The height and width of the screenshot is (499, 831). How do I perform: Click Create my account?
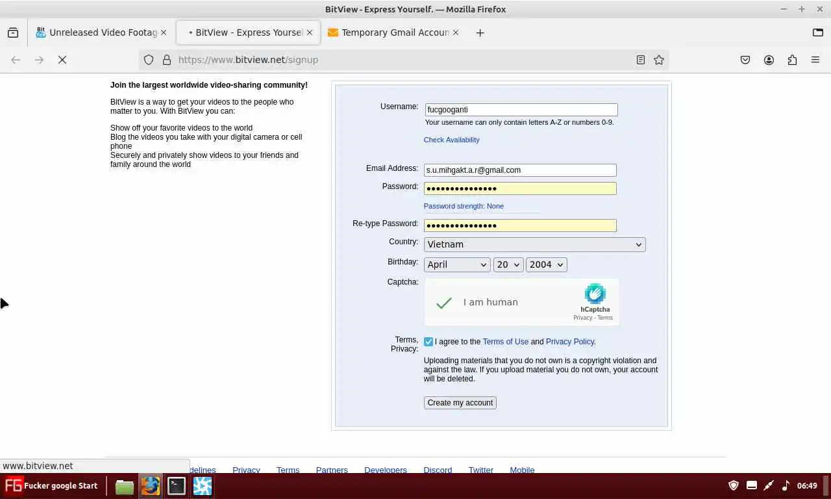460,403
